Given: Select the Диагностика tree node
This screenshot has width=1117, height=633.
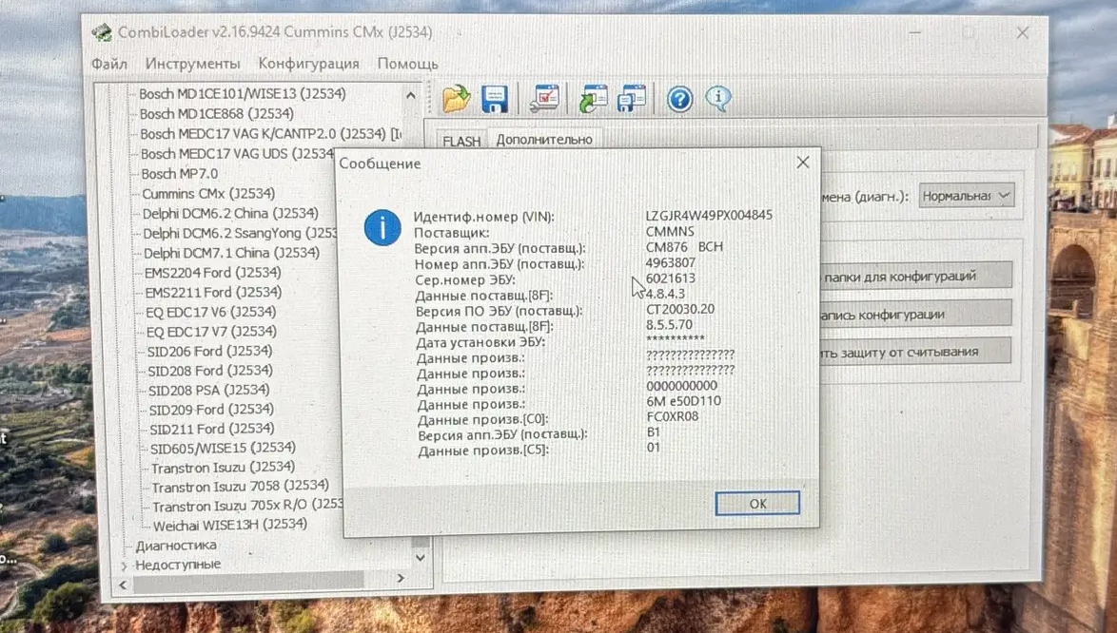Looking at the screenshot, I should pyautogui.click(x=176, y=546).
